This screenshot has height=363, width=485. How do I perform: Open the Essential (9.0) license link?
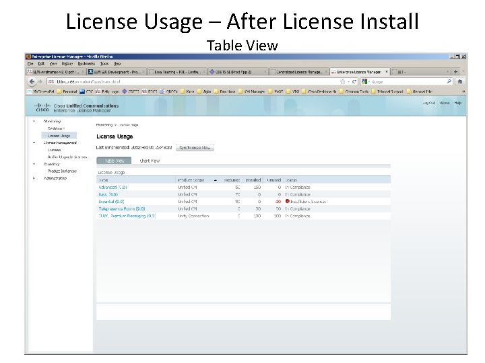click(x=111, y=202)
